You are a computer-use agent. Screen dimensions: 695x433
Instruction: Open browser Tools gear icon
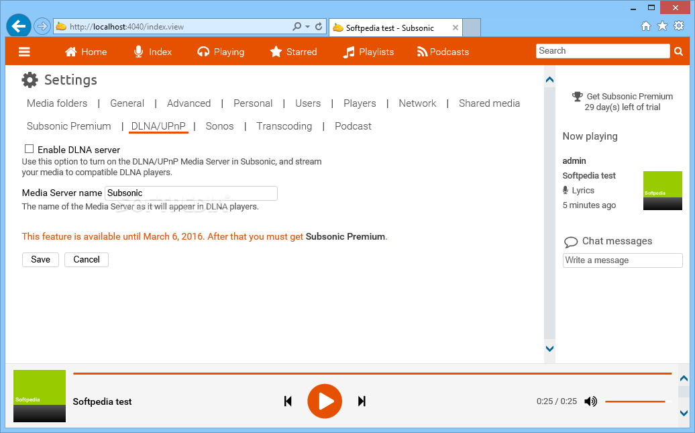click(679, 26)
